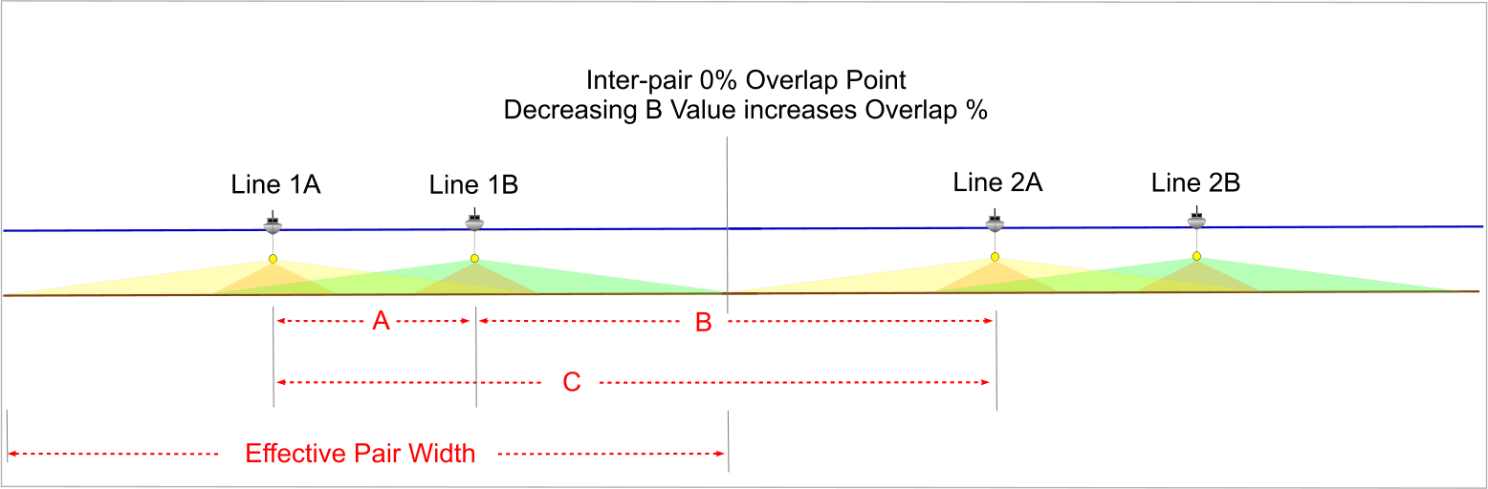Click the vessel icon under Line 2B
The height and width of the screenshot is (489, 1488).
tap(1195, 220)
